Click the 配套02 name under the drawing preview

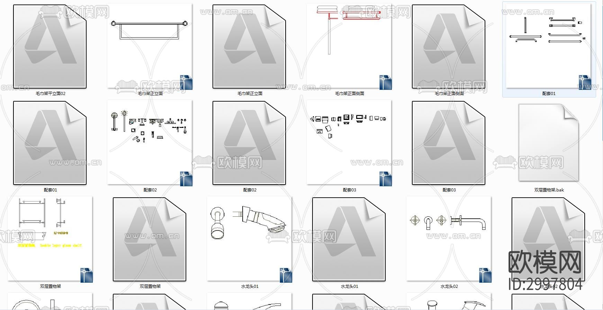[x=150, y=190]
